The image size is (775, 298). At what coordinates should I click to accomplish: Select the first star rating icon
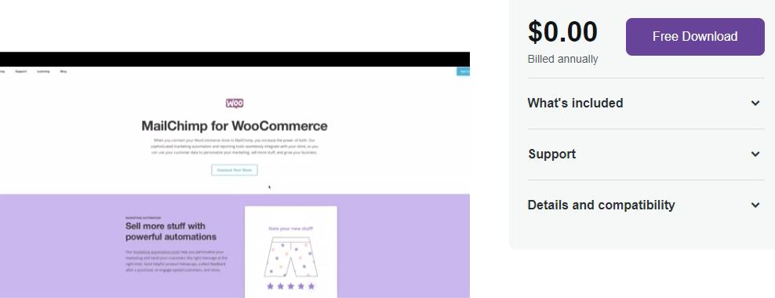click(270, 286)
